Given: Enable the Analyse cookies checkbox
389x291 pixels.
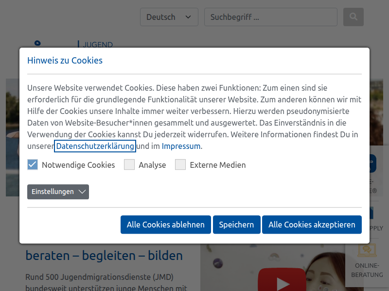Looking at the screenshot, I should point(129,164).
